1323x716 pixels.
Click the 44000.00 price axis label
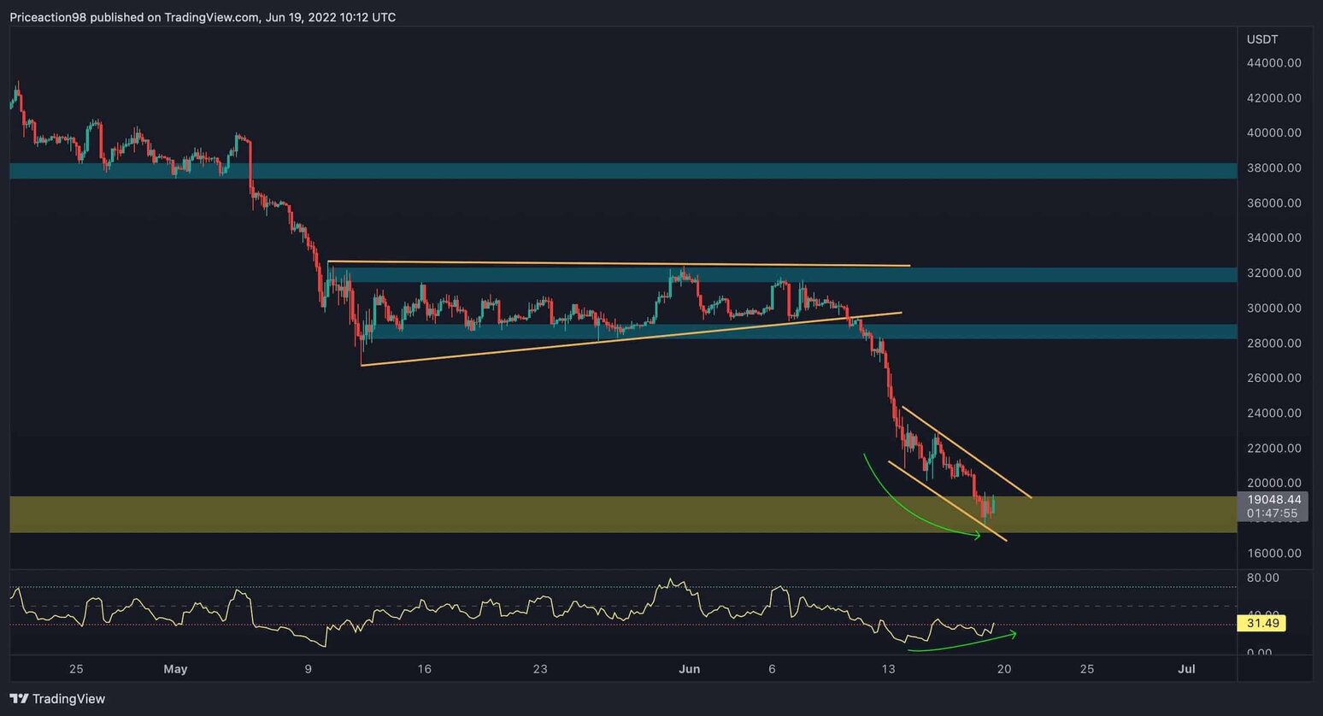click(x=1274, y=63)
